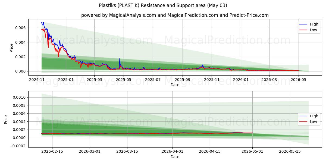Click the '2025-07' x-axis tick label

(153, 80)
